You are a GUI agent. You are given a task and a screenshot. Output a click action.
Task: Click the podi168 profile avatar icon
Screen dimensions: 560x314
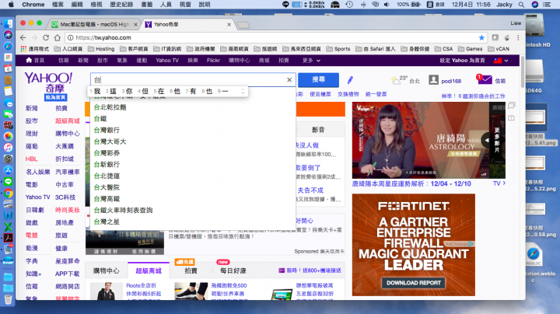pyautogui.click(x=433, y=80)
